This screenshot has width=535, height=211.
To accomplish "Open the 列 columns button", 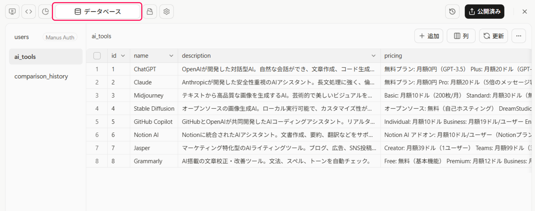I will point(461,36).
